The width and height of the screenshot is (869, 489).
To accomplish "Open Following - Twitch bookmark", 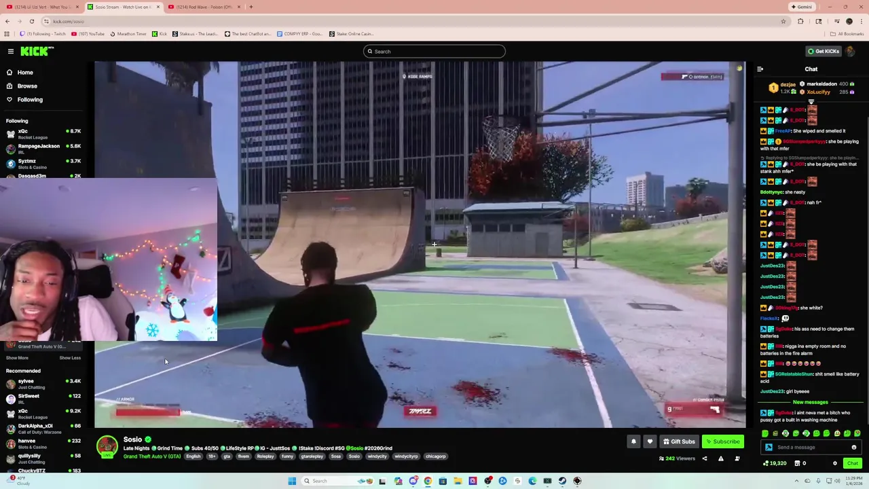I will [x=43, y=33].
